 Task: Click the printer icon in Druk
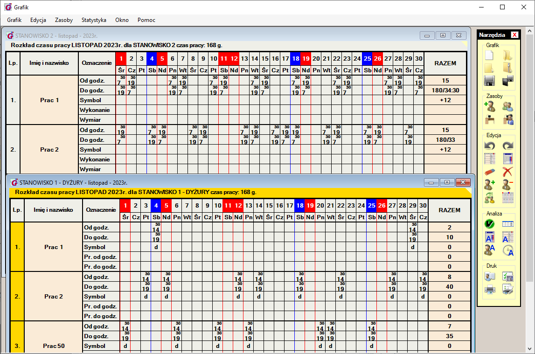pos(489,290)
